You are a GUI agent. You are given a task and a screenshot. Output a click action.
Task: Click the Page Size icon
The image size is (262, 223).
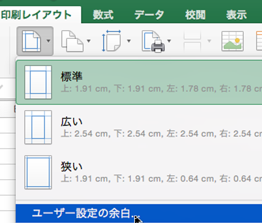pyautogui.click(x=111, y=41)
